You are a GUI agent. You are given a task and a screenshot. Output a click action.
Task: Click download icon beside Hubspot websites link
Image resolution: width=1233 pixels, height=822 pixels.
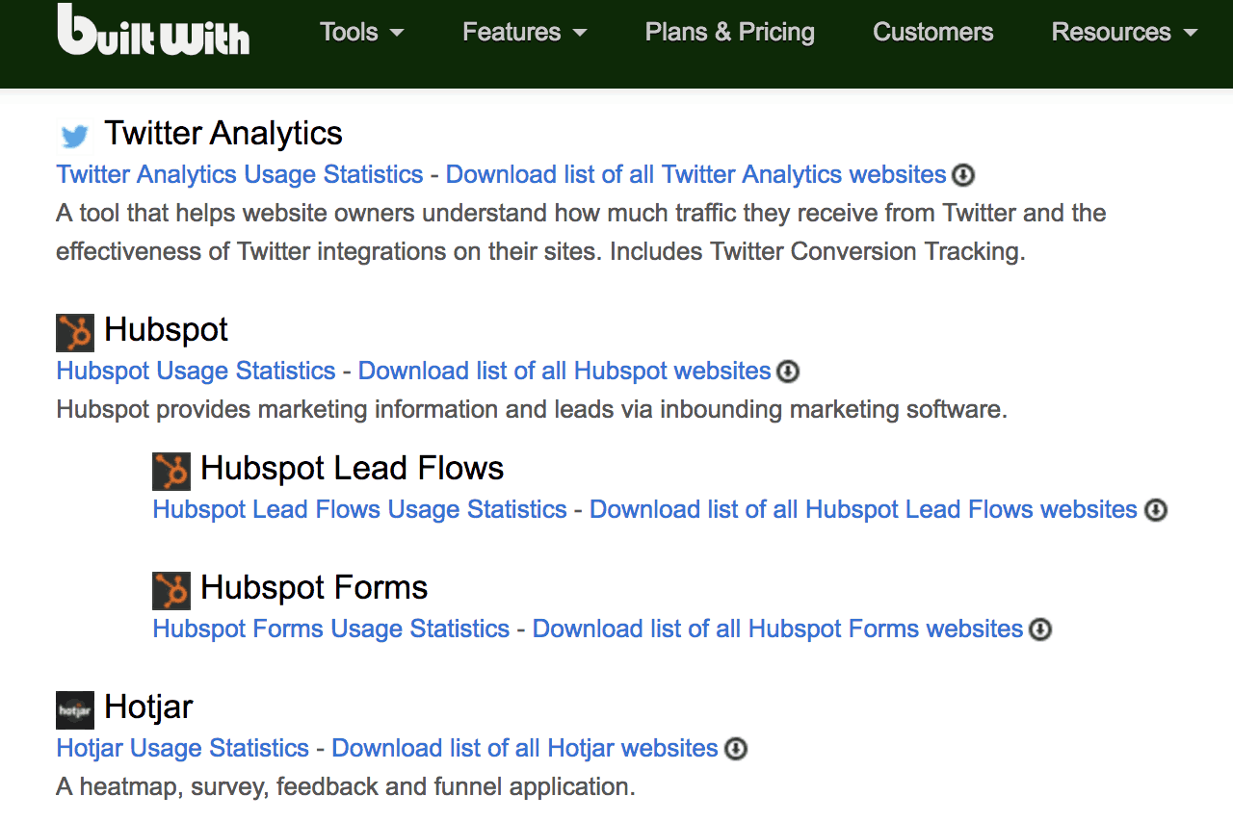tap(788, 372)
